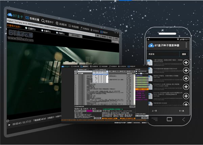The image size is (203, 145).
Task: Open the 电视直播 tab in the tablet window
Action: [73, 26]
